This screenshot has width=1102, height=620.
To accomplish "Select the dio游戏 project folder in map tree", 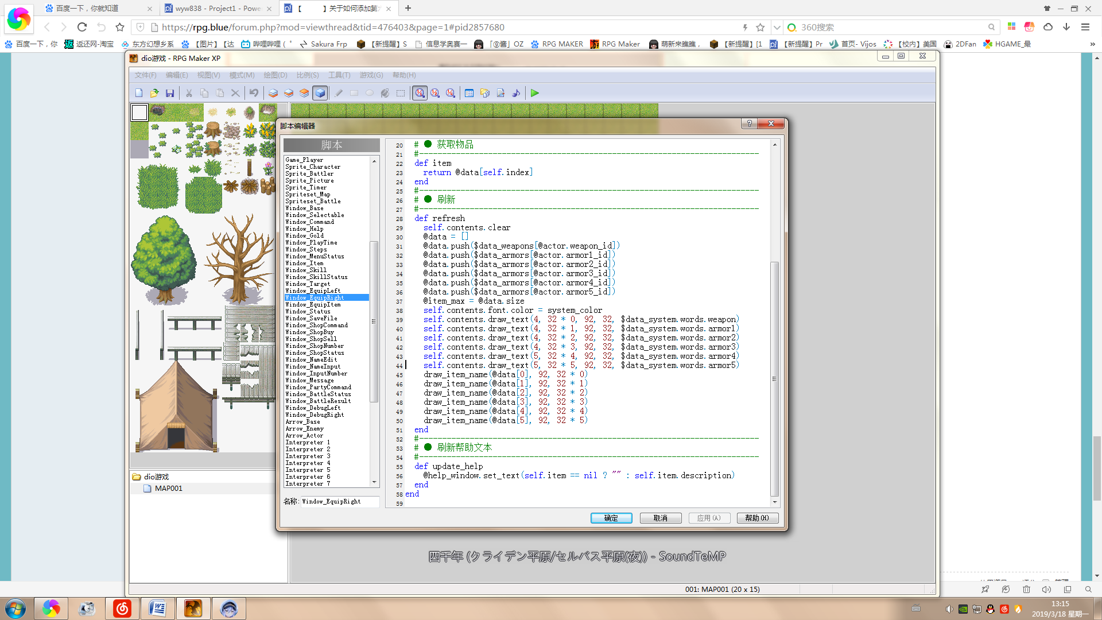I will coord(156,477).
